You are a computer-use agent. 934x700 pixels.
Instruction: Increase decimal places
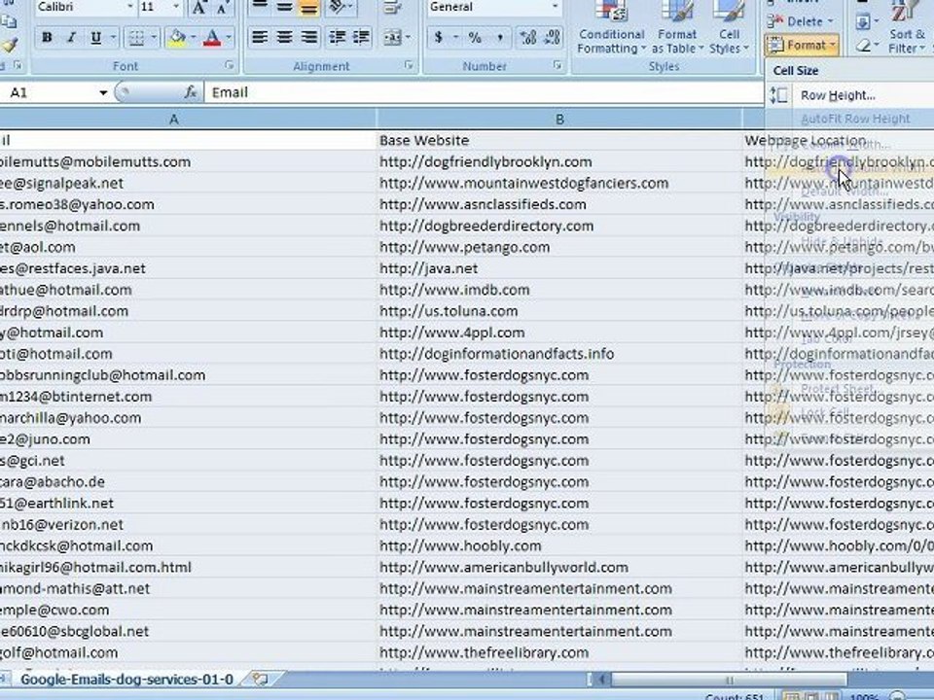click(x=527, y=38)
